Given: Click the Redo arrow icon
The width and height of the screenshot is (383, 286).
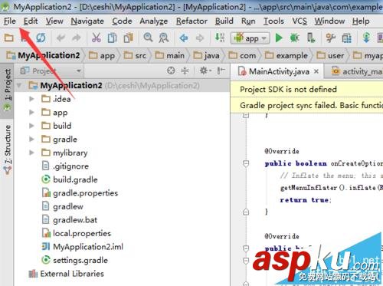Looking at the screenshot, I should [x=76, y=38].
